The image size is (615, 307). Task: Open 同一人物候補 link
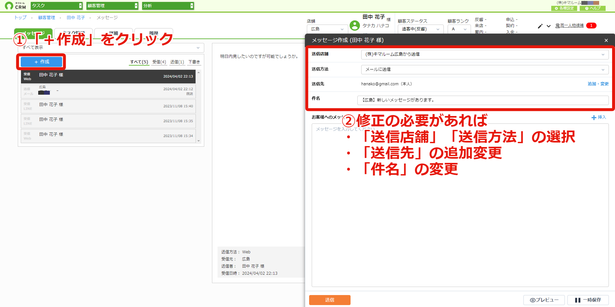point(570,26)
